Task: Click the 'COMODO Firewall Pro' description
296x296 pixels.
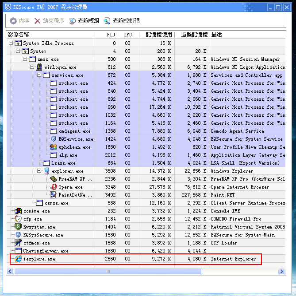Action: coord(236,219)
